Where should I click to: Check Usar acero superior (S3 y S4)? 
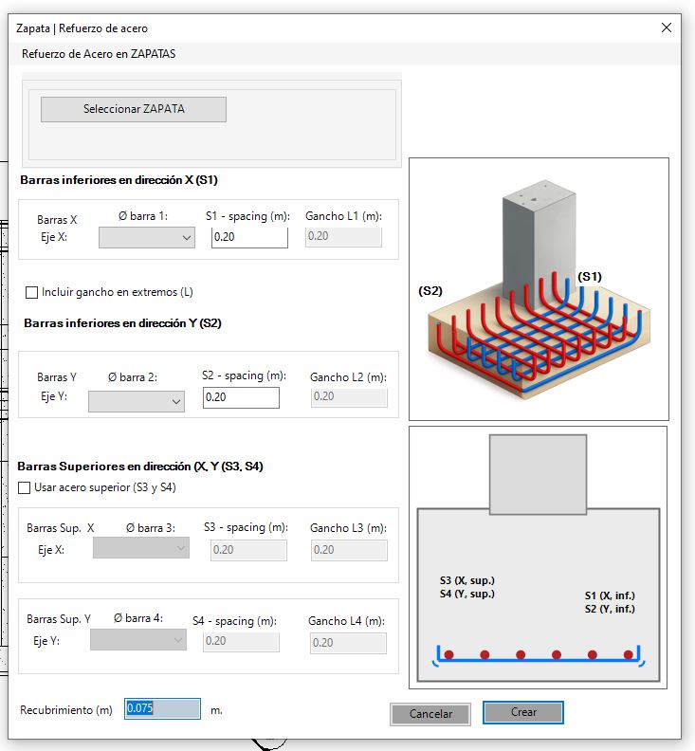(x=24, y=487)
